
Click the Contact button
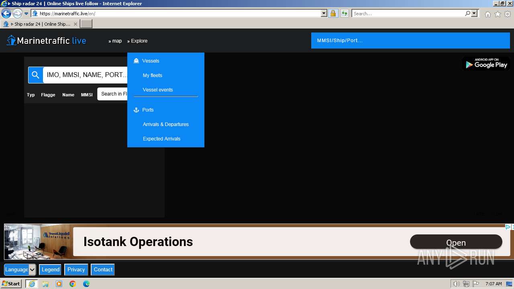(103, 270)
